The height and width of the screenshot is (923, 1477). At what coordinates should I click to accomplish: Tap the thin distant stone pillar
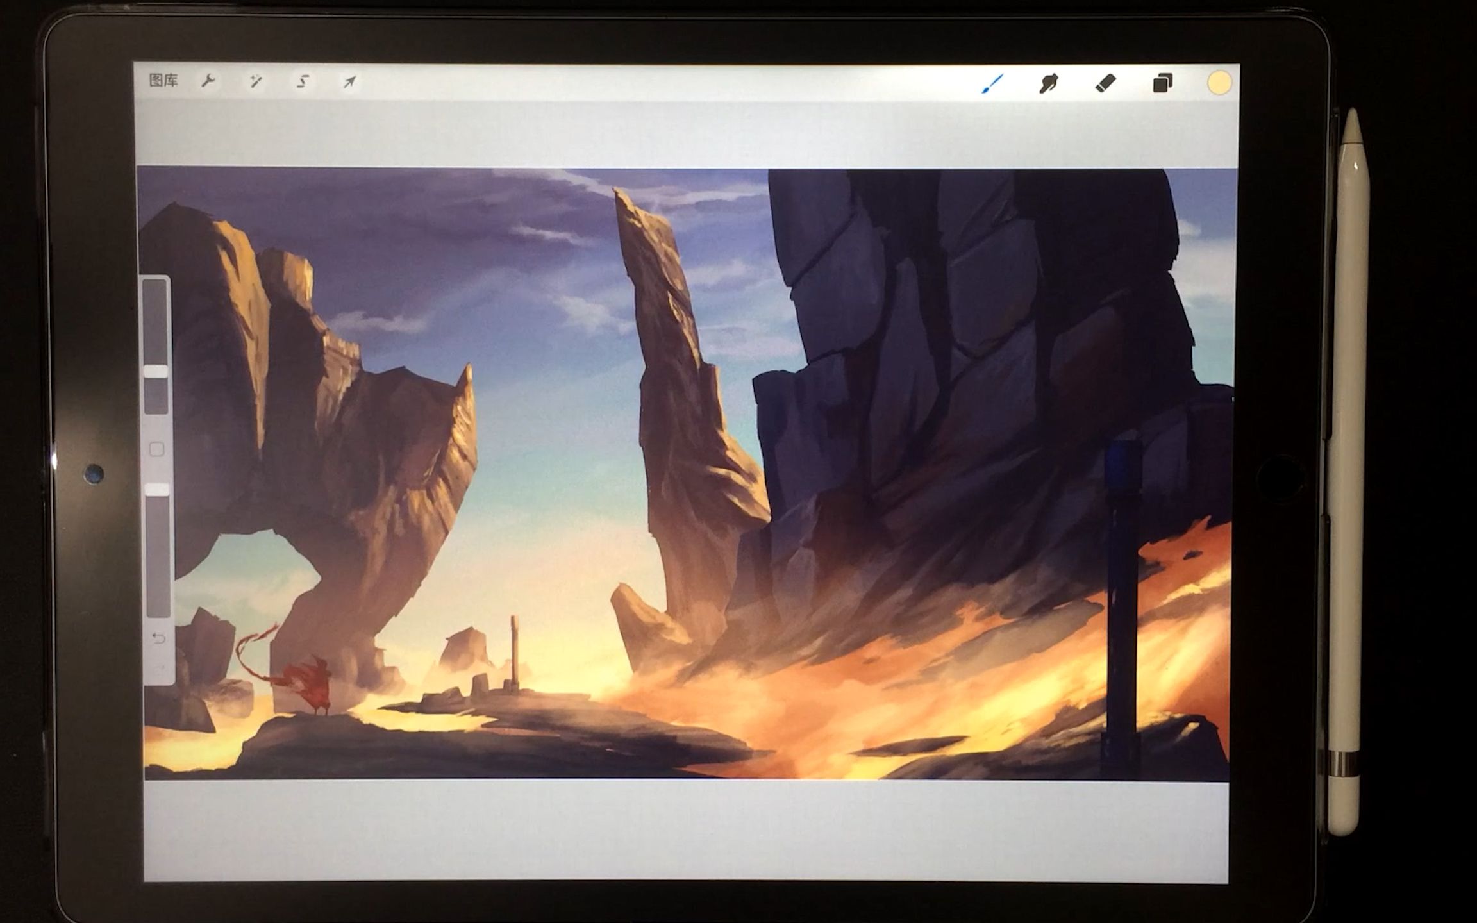pos(513,651)
